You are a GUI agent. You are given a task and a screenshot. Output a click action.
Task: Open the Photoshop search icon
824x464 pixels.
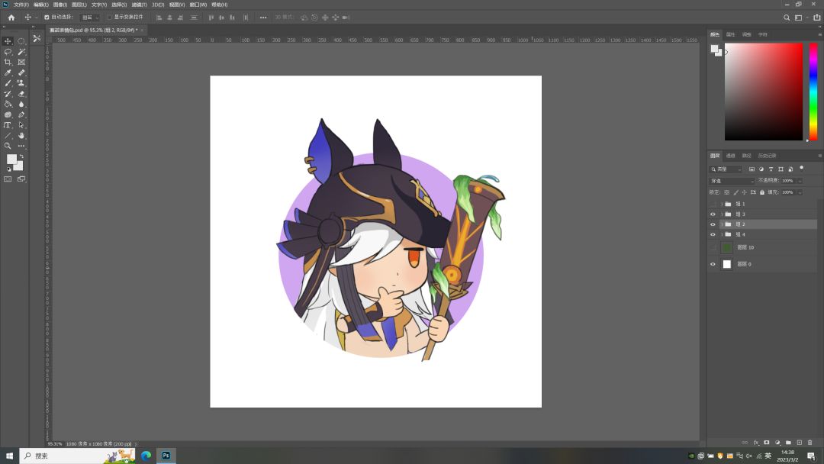[787, 18]
